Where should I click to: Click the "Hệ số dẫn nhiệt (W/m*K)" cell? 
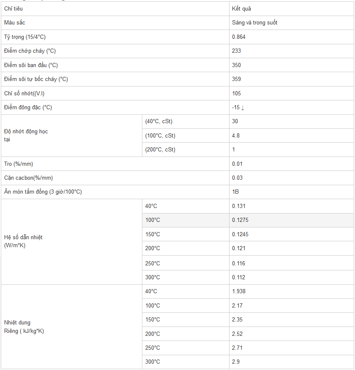click(23, 241)
